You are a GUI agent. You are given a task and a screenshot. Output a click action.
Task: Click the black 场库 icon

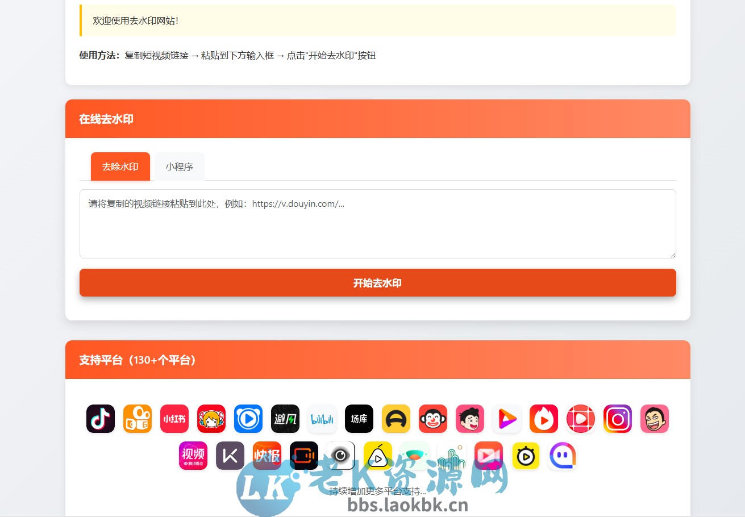click(359, 419)
